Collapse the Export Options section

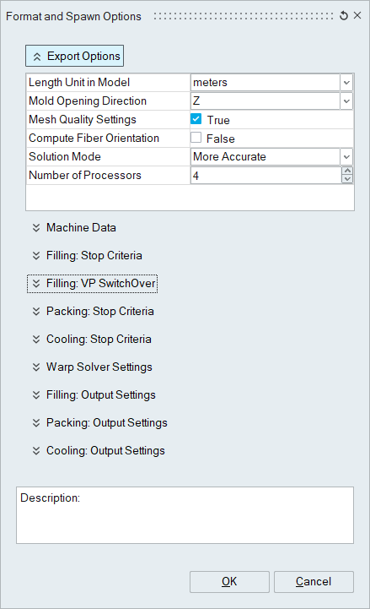point(75,56)
